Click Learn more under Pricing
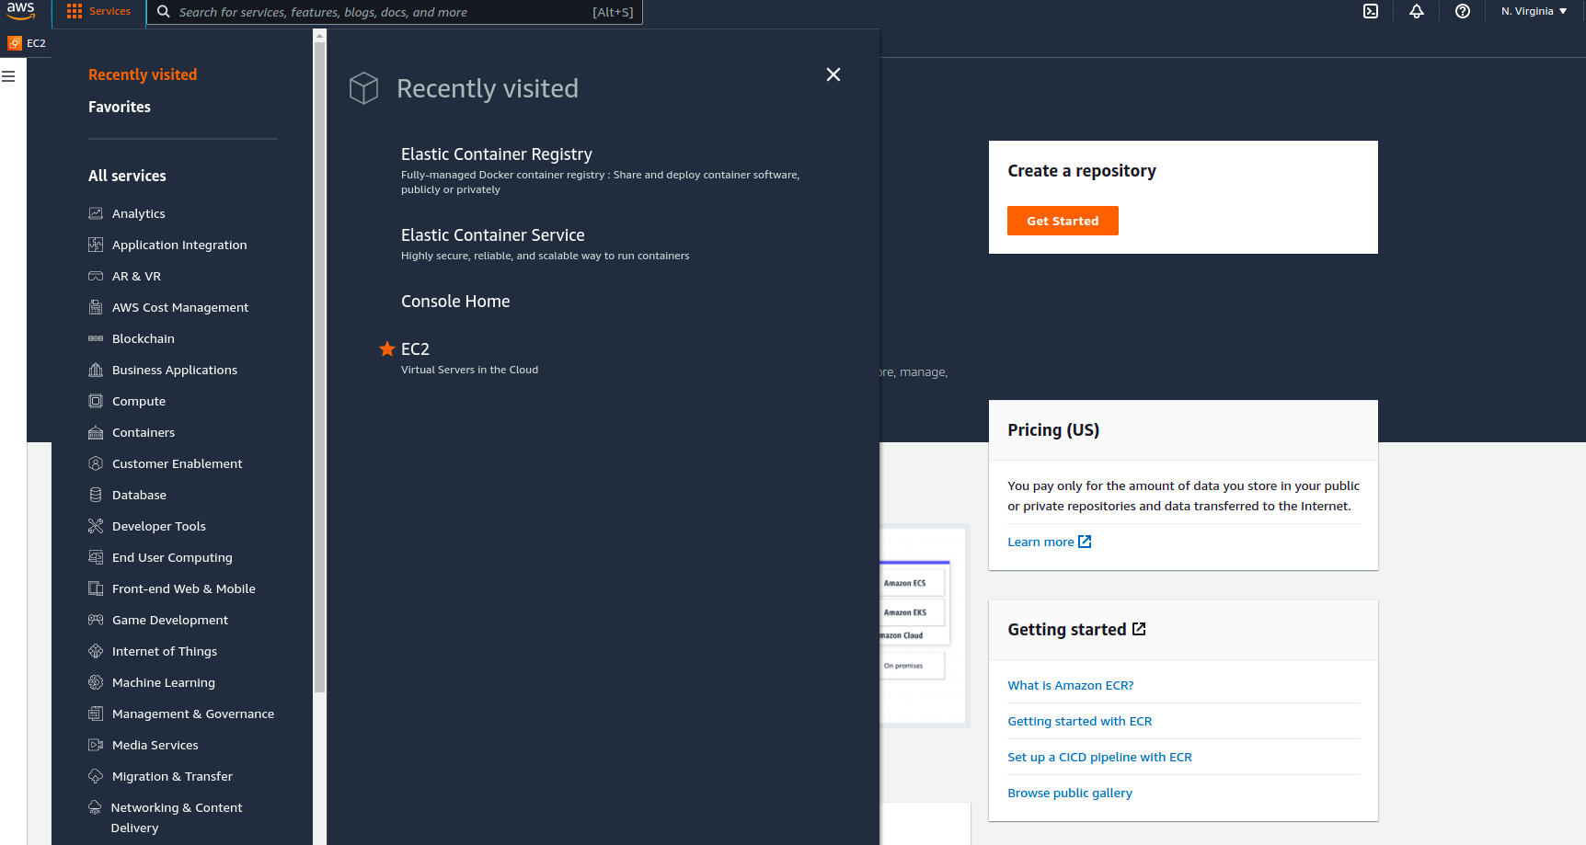 (1040, 542)
